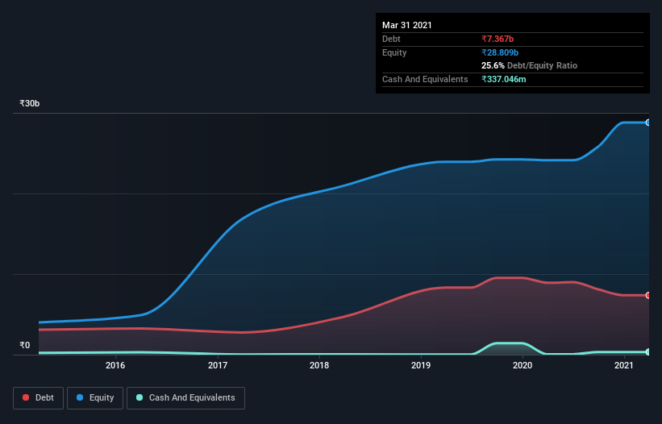Screen dimensions: 662x424
Task: Click the 2020 x-axis label
Action: pyautogui.click(x=523, y=365)
